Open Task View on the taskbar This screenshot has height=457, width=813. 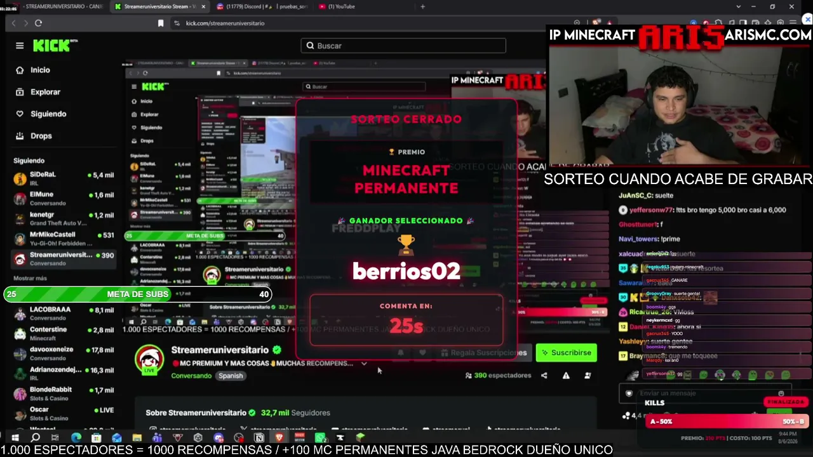pos(55,437)
